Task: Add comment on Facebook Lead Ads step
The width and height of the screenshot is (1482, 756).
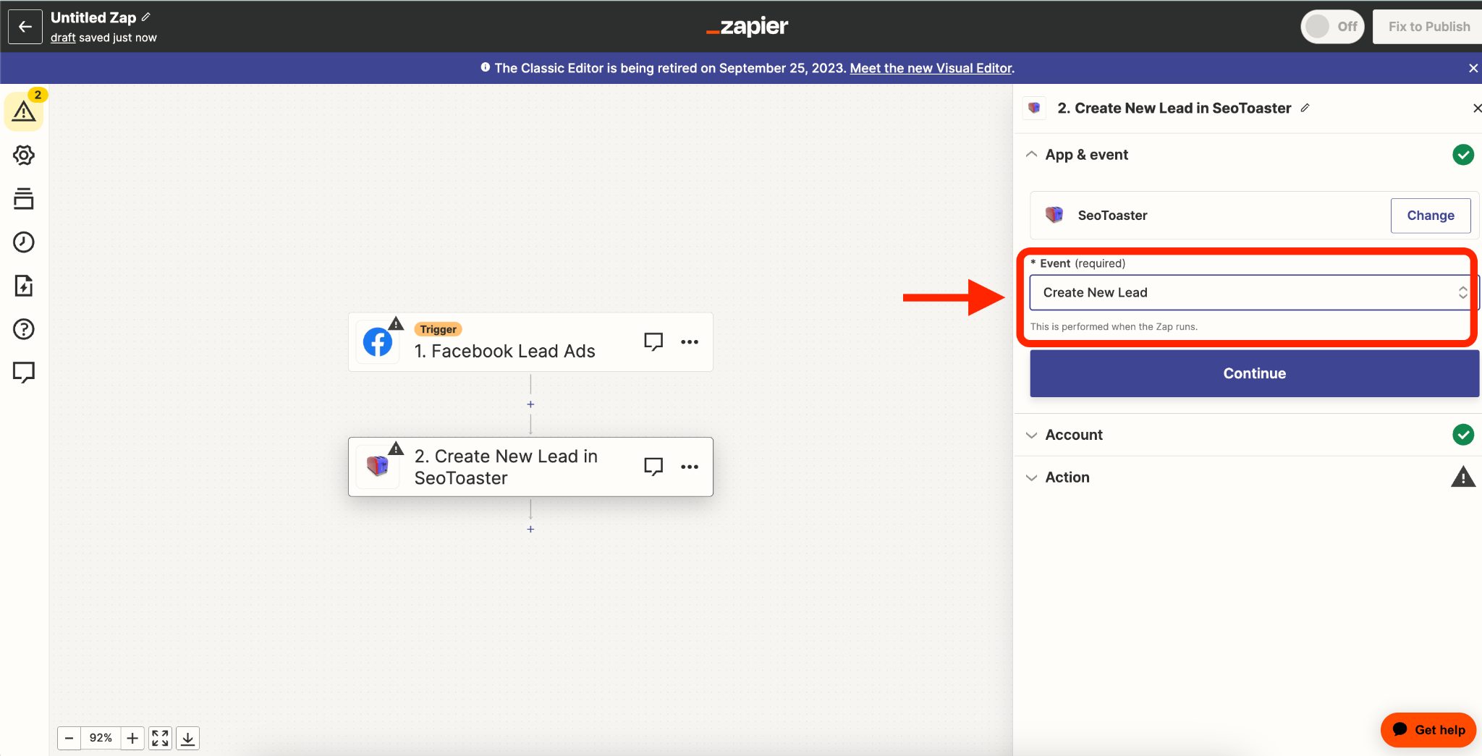Action: point(653,341)
